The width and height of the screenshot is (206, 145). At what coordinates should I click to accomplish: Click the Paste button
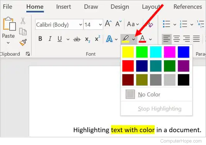click(9, 31)
